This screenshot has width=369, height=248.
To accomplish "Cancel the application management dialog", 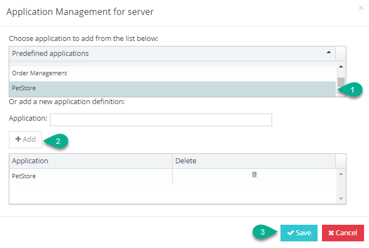I will pyautogui.click(x=342, y=233).
